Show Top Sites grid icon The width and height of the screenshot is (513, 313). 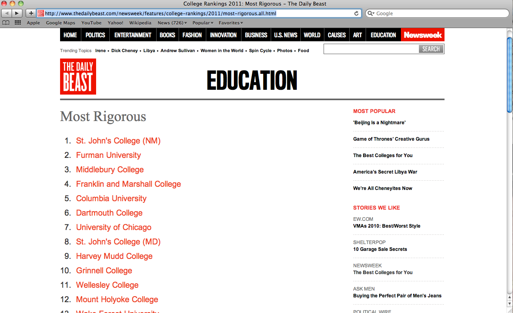pyautogui.click(x=18, y=23)
